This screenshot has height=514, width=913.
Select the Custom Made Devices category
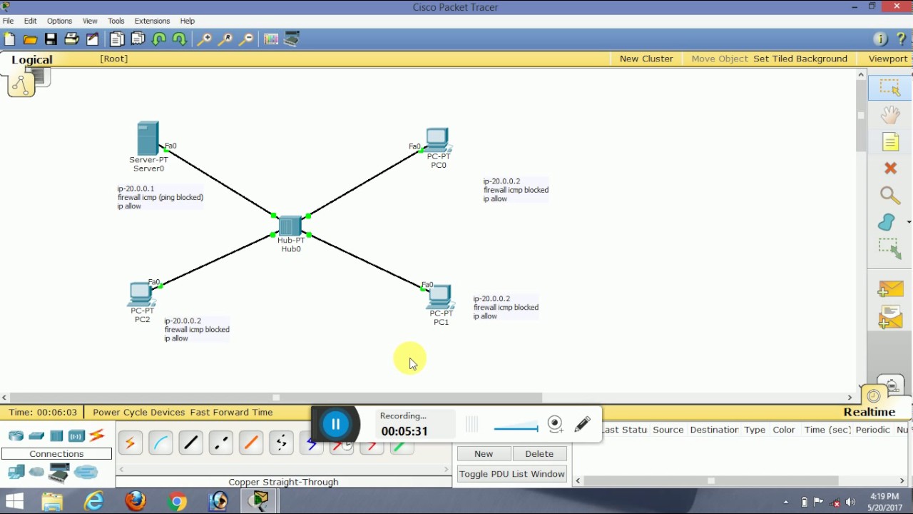click(x=59, y=472)
